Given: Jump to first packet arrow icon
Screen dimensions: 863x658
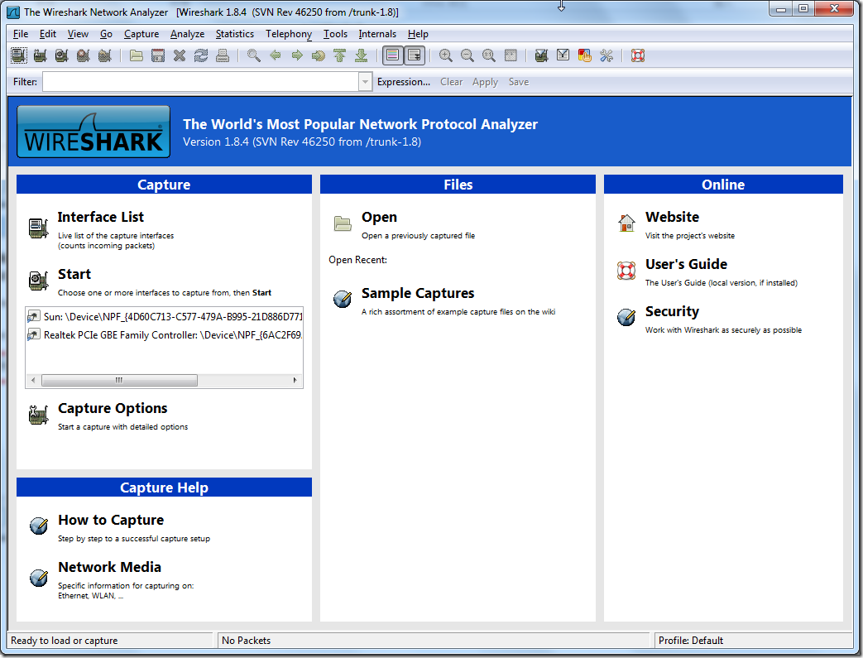Looking at the screenshot, I should (x=339, y=55).
